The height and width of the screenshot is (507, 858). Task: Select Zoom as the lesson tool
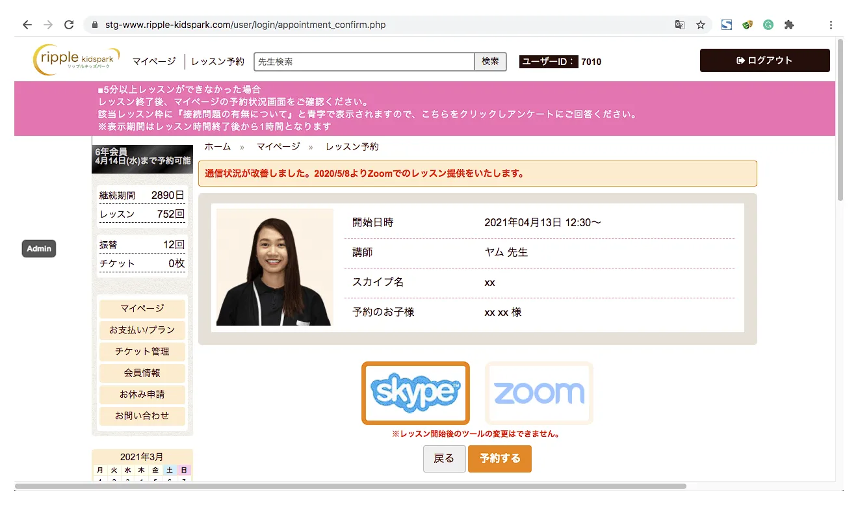pyautogui.click(x=539, y=393)
